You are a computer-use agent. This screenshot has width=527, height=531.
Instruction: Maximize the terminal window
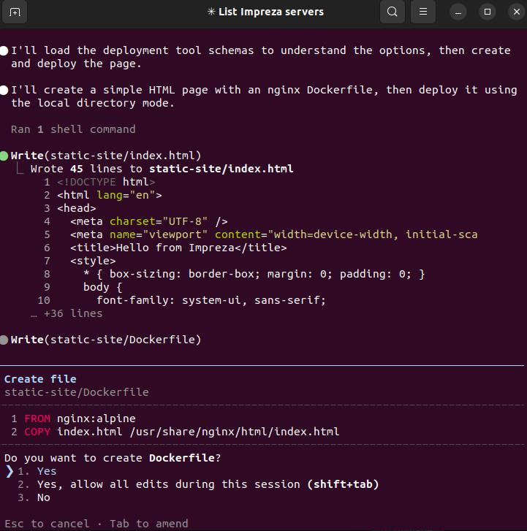(488, 12)
